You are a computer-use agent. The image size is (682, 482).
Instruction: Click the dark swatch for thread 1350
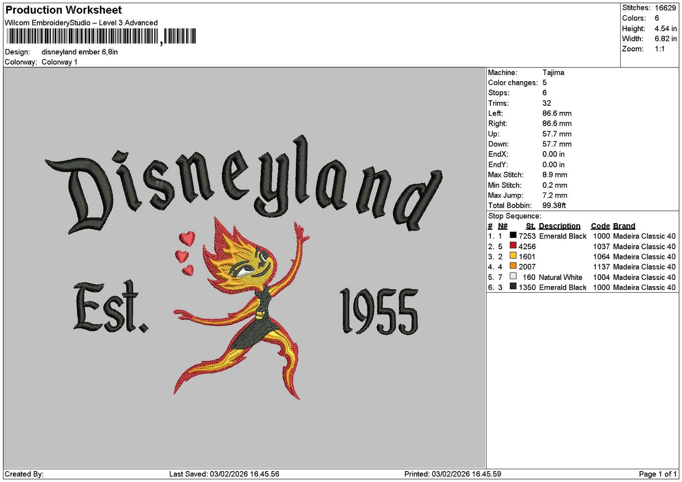(513, 287)
